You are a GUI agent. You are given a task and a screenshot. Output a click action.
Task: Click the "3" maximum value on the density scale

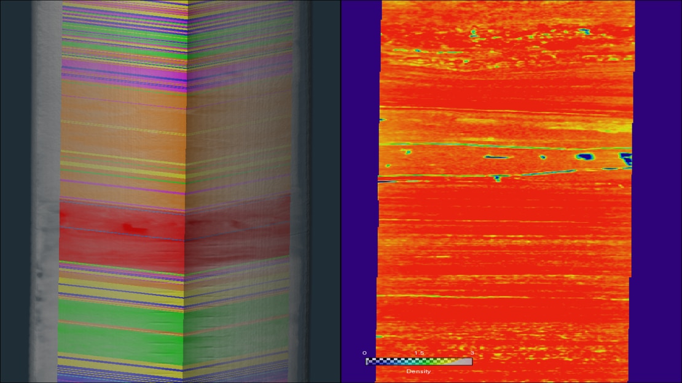471,354
